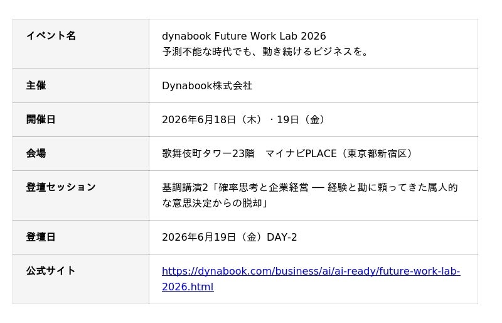Click the 2026年6月19日（金）DAY-2 text

(229, 237)
